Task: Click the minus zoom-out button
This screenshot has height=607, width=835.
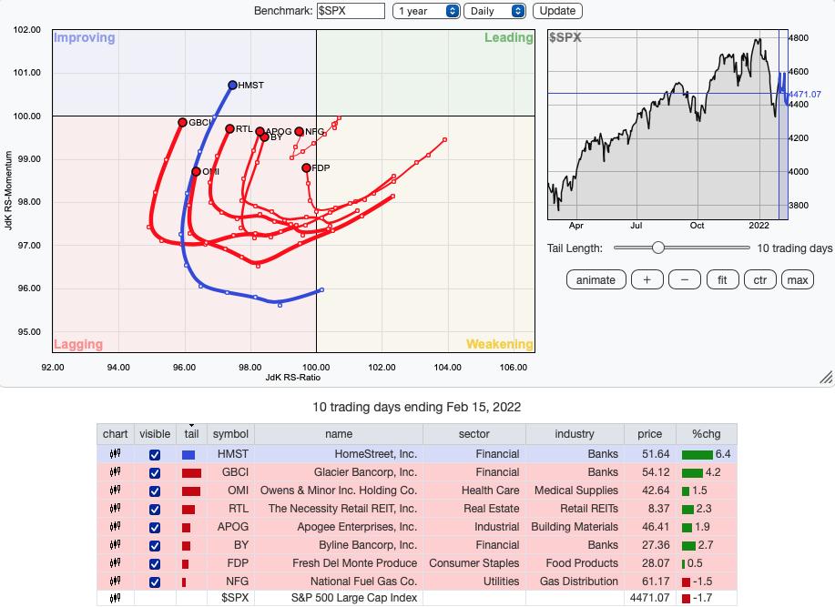Action: 684,279
